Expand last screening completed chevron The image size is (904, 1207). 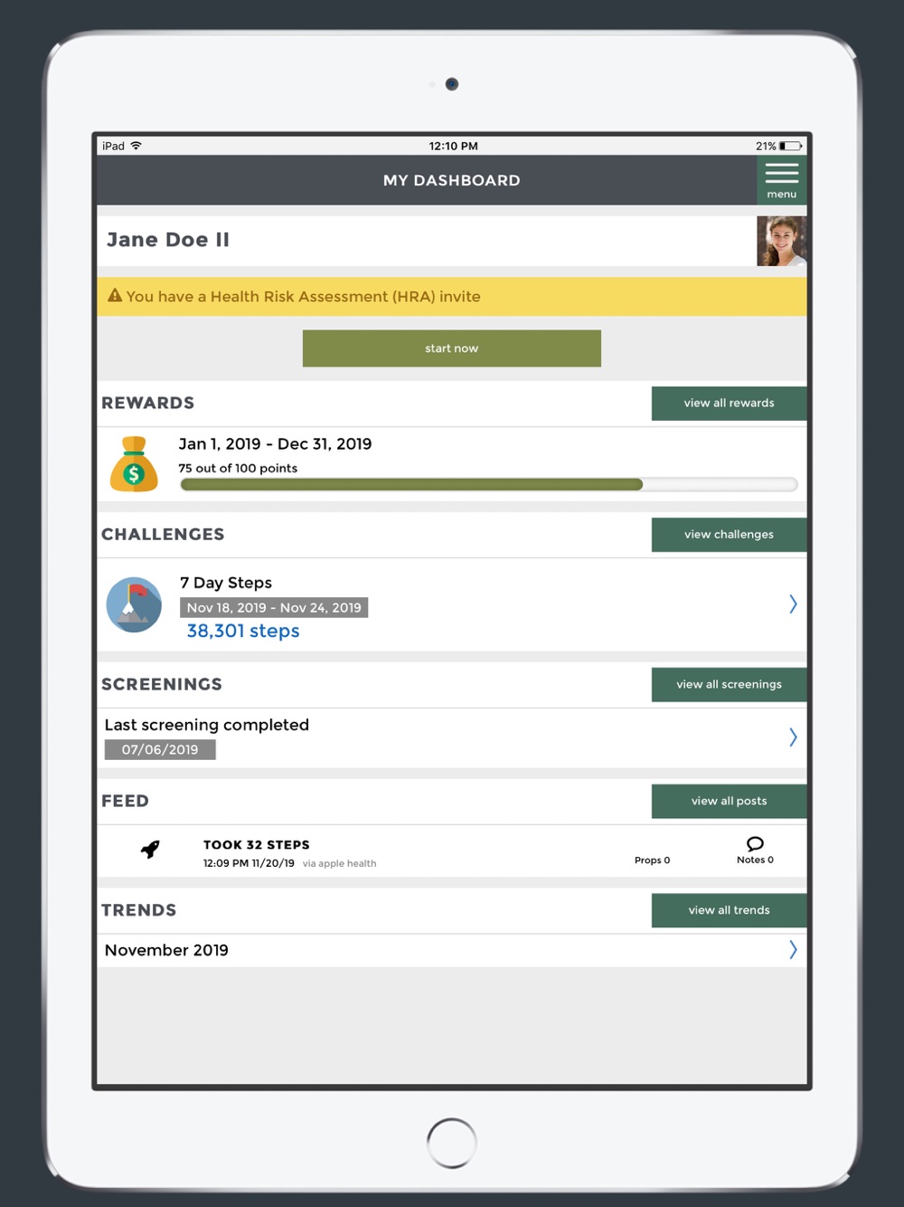point(793,737)
